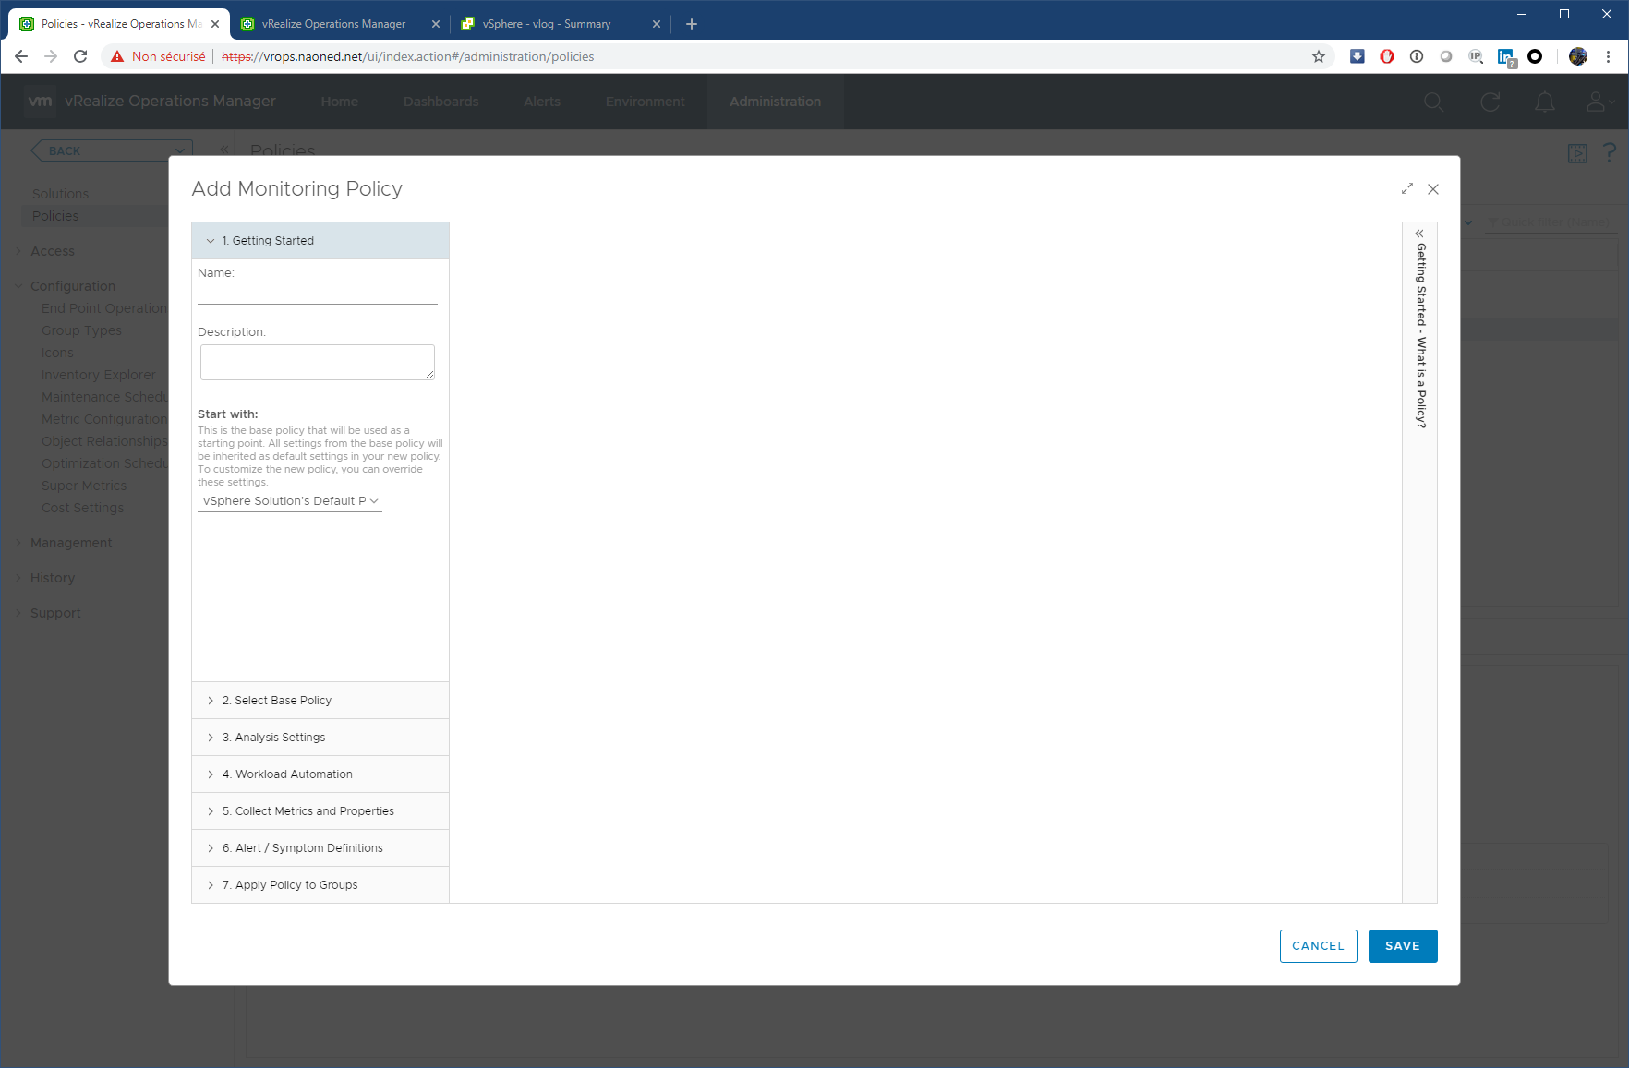Open the Chrome menu dots
1629x1068 pixels.
1608,56
